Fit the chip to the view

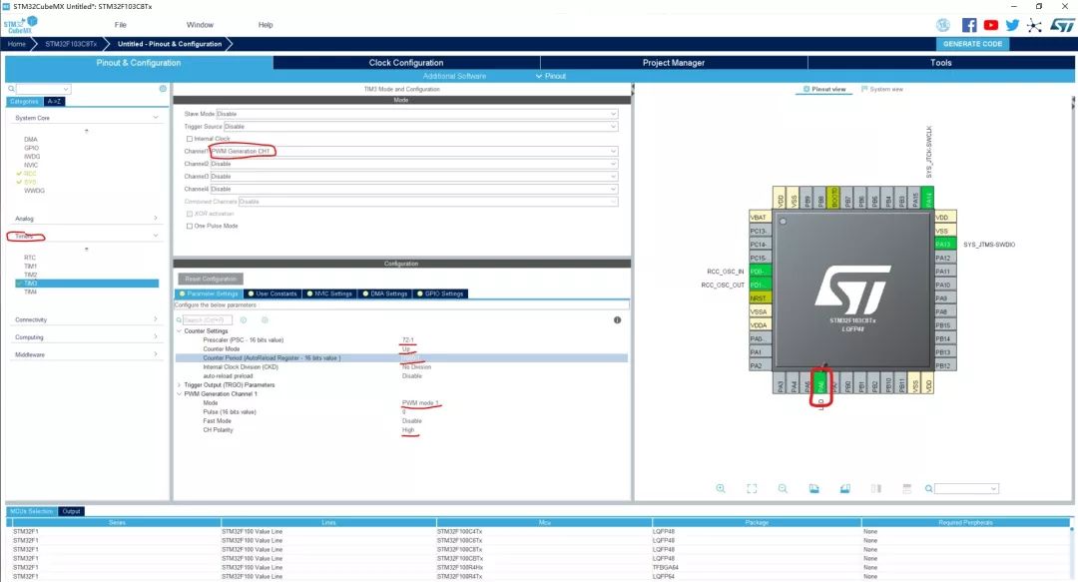tap(752, 488)
